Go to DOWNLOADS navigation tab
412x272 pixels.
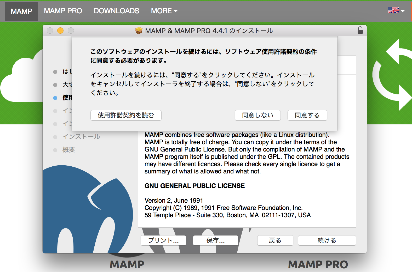tap(117, 11)
